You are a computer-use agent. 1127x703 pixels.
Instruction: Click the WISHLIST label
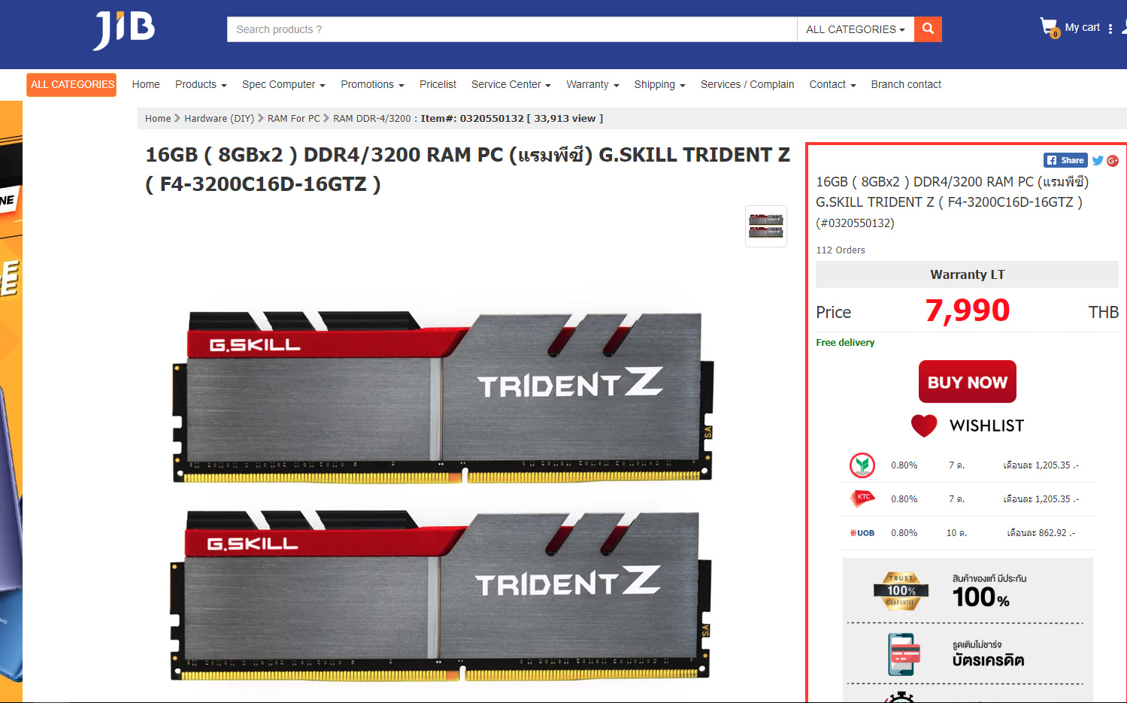click(986, 426)
